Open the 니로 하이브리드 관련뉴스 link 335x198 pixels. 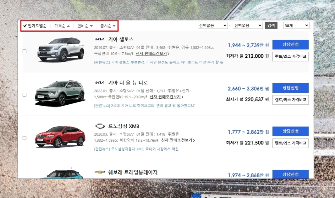click(145, 106)
